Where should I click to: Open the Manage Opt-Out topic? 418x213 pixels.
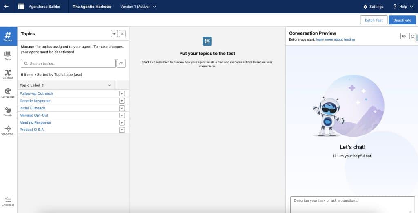click(34, 115)
